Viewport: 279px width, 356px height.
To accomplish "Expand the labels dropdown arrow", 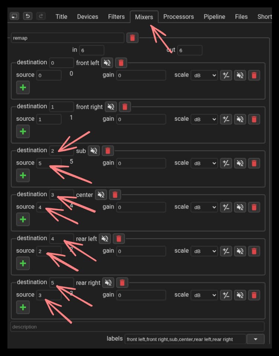I will click(x=255, y=339).
